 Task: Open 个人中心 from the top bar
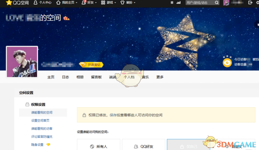(x=42, y=3)
